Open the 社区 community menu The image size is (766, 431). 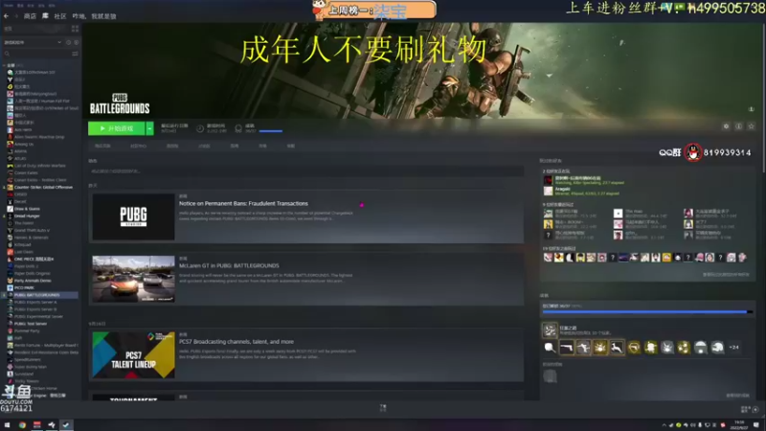pyautogui.click(x=60, y=16)
